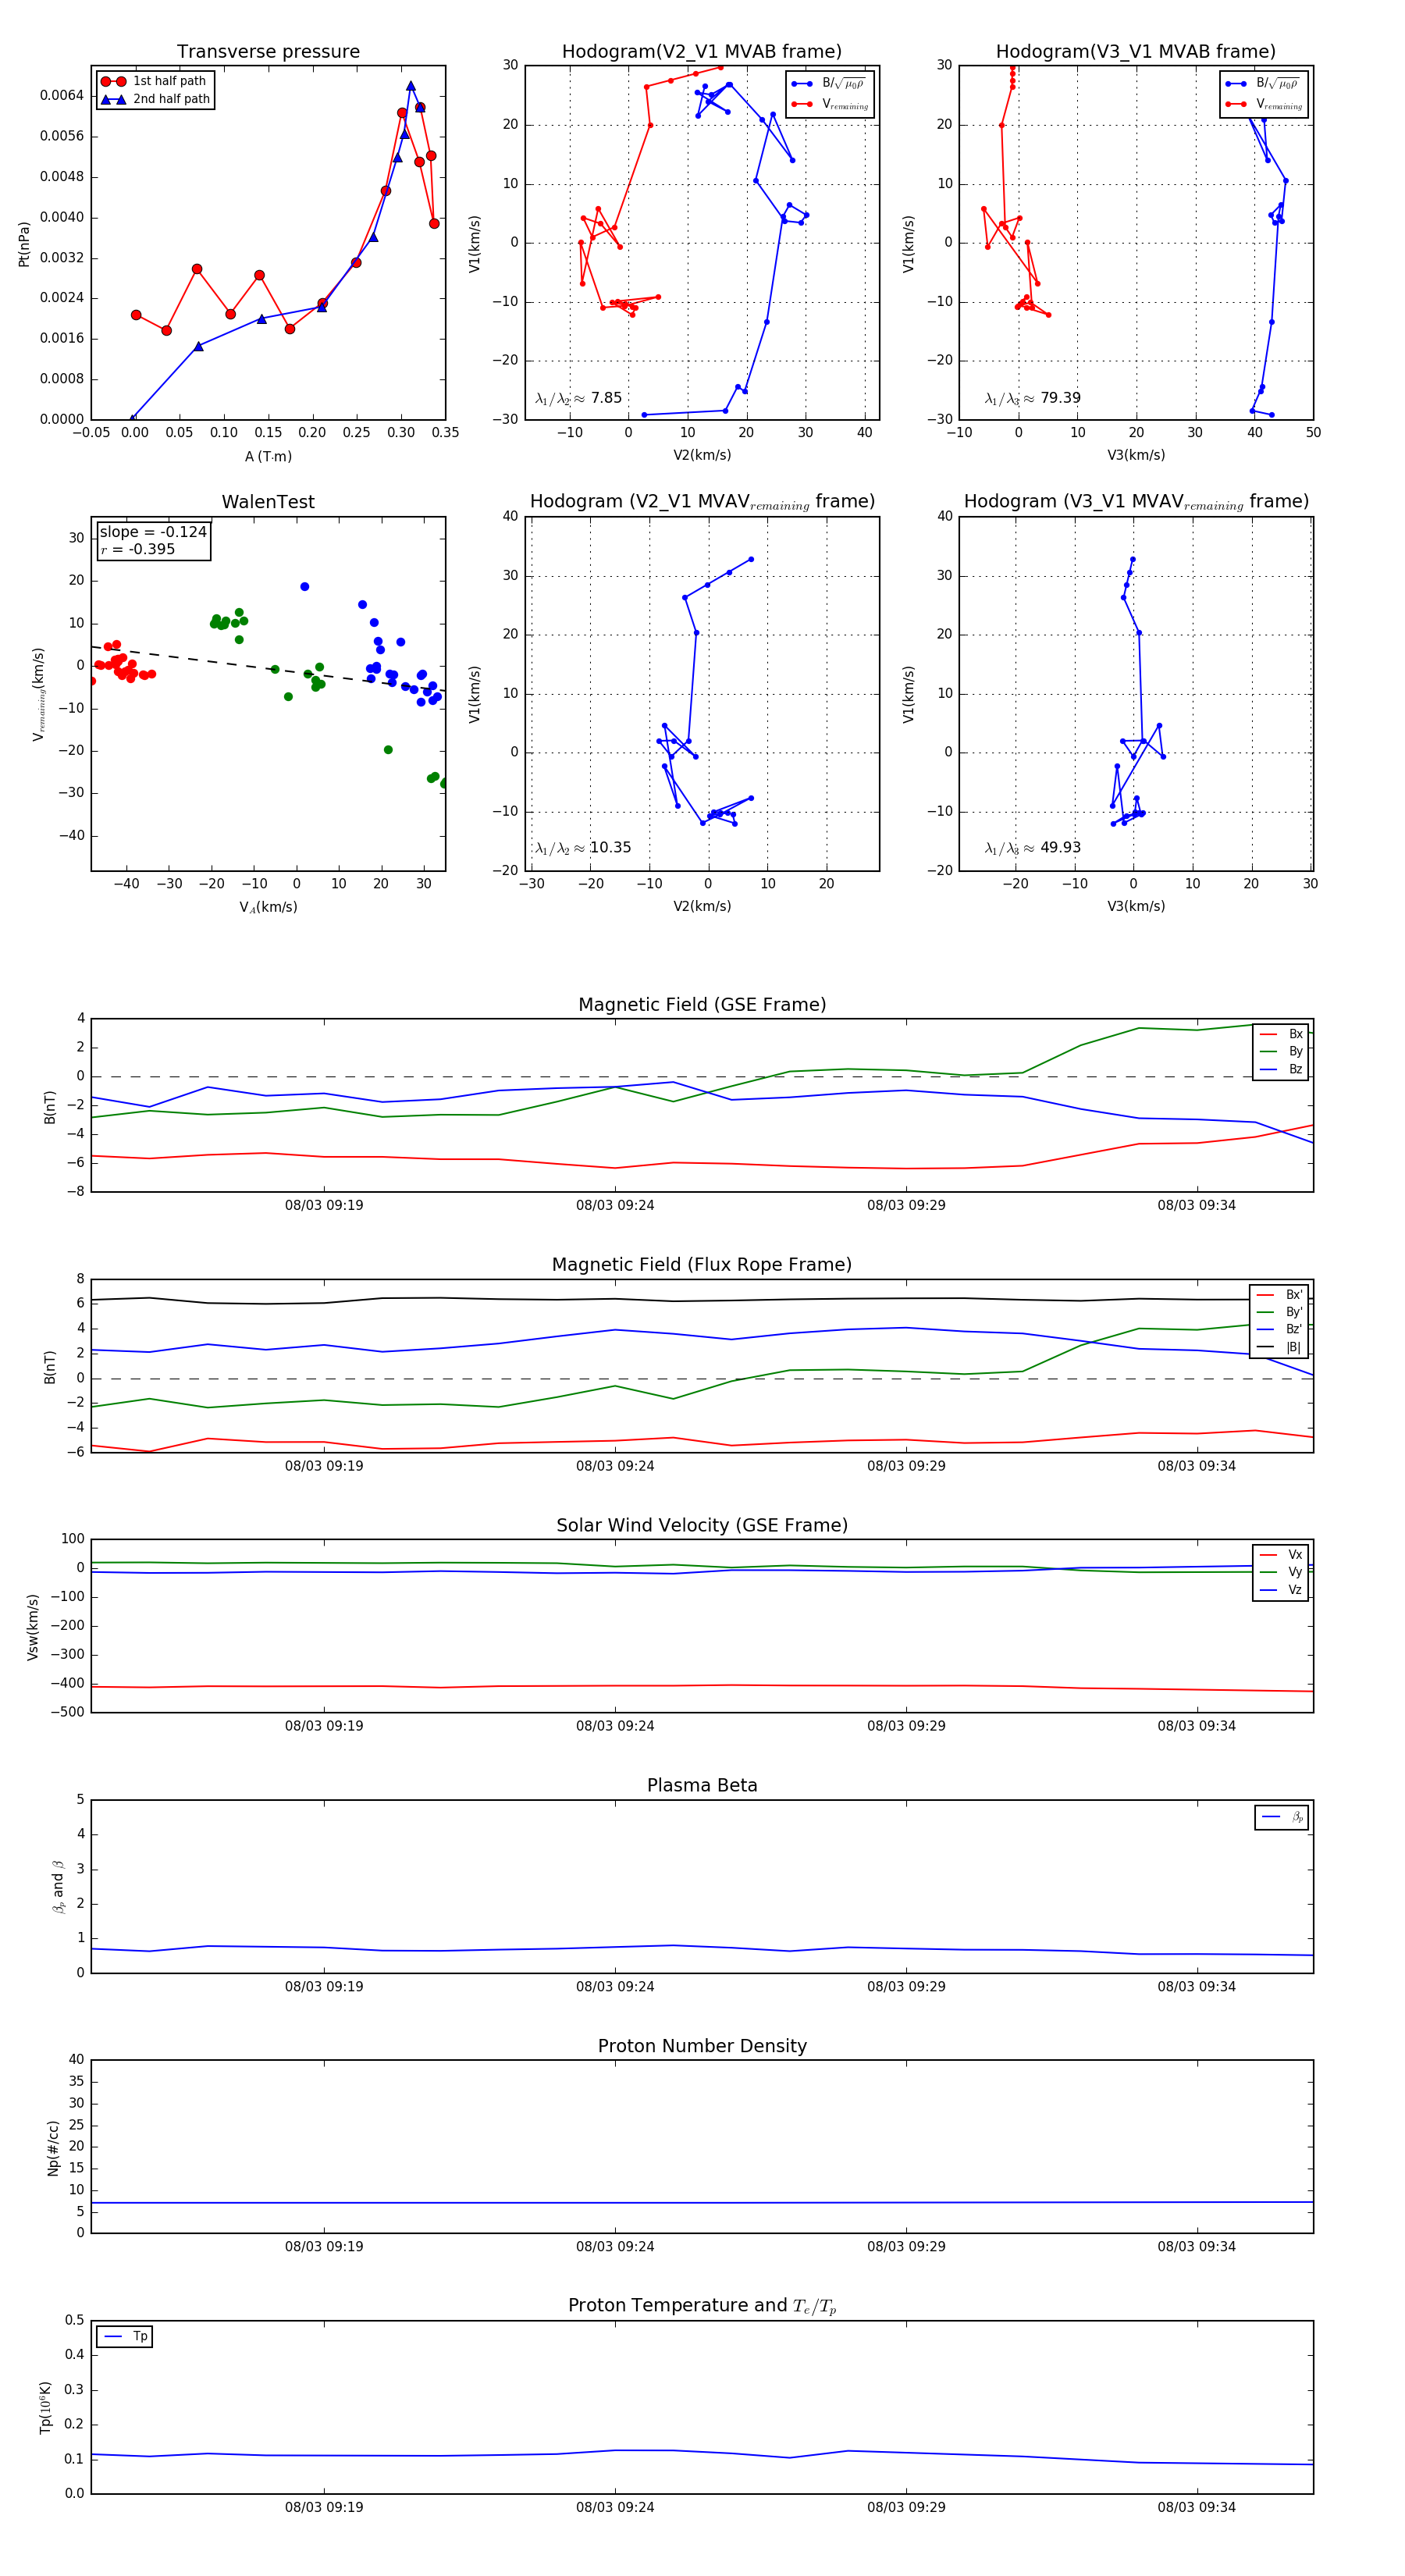
Task: Click the "Solar Wind Velocity (GSE Frame)" title
Action: click(x=702, y=1525)
